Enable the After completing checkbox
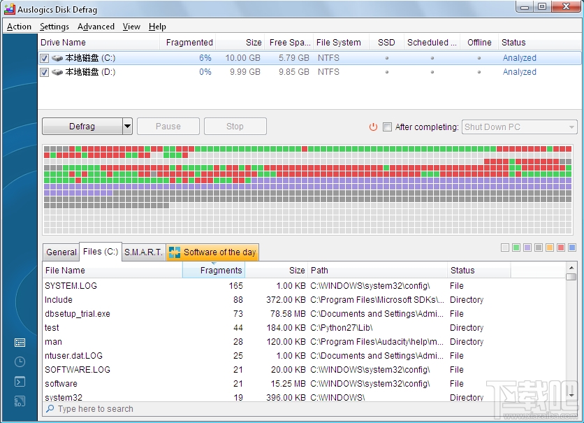This screenshot has height=423, width=584. point(387,127)
